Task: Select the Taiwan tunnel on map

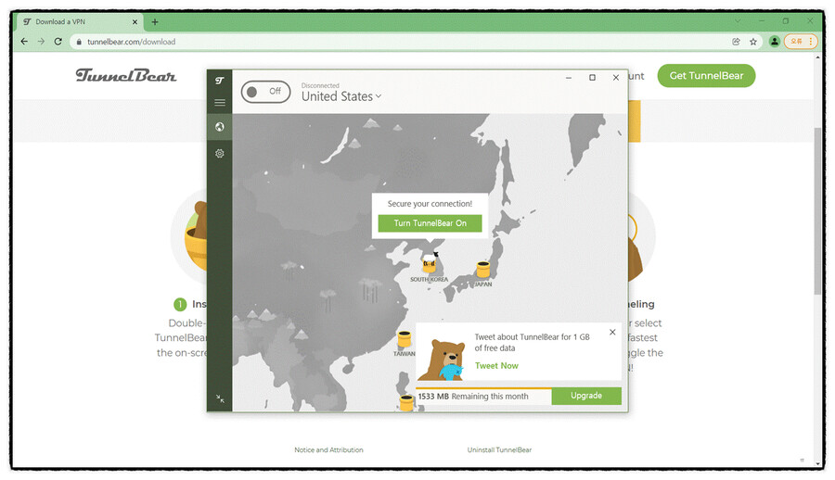Action: point(405,339)
